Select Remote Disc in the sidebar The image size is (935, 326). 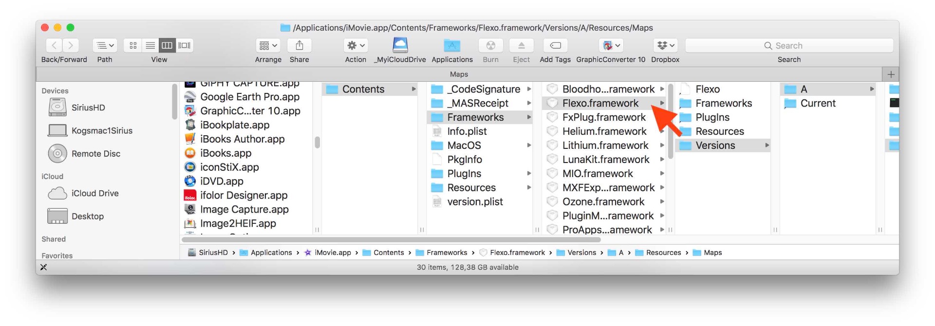96,154
